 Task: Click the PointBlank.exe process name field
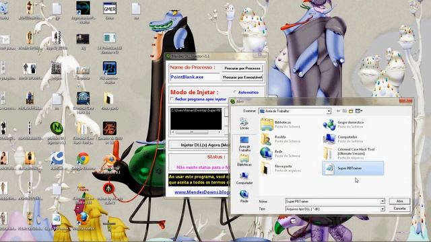(195, 77)
